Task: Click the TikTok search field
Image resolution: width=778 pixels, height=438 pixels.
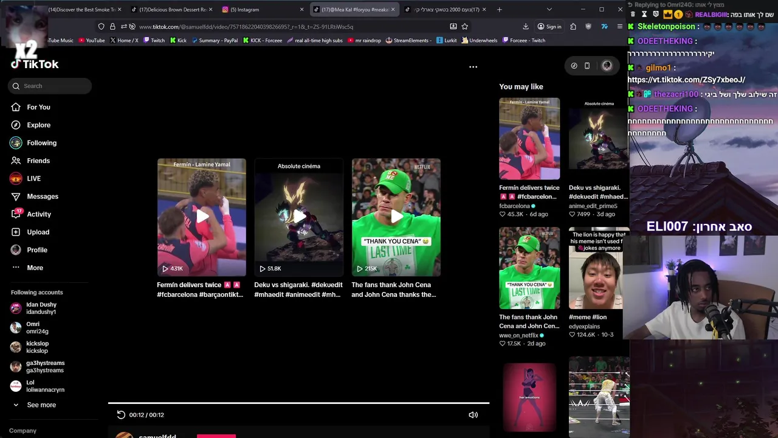Action: (x=50, y=86)
